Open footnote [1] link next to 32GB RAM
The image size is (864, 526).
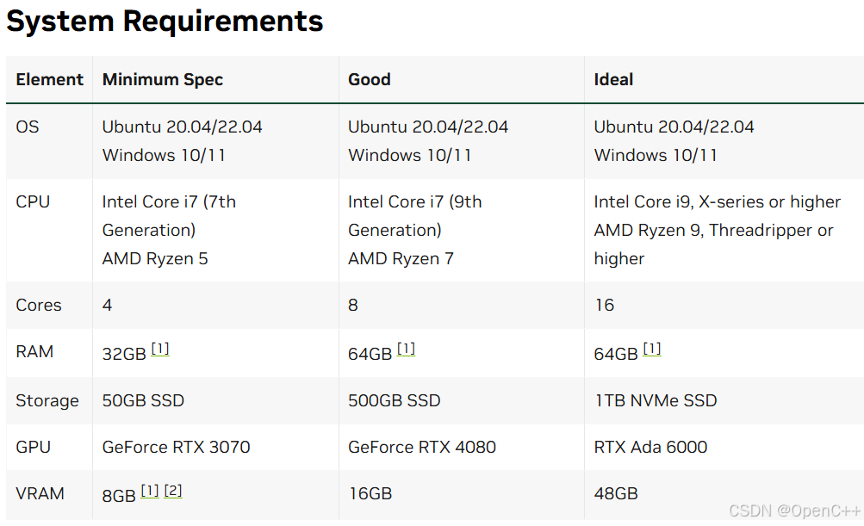coord(160,350)
